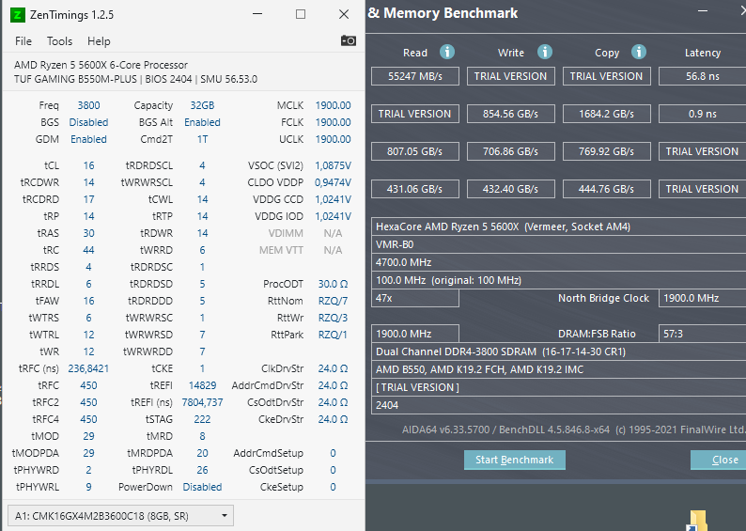Image resolution: width=746 pixels, height=531 pixels.
Task: Click the 56.8 ns latency field
Action: click(x=702, y=76)
